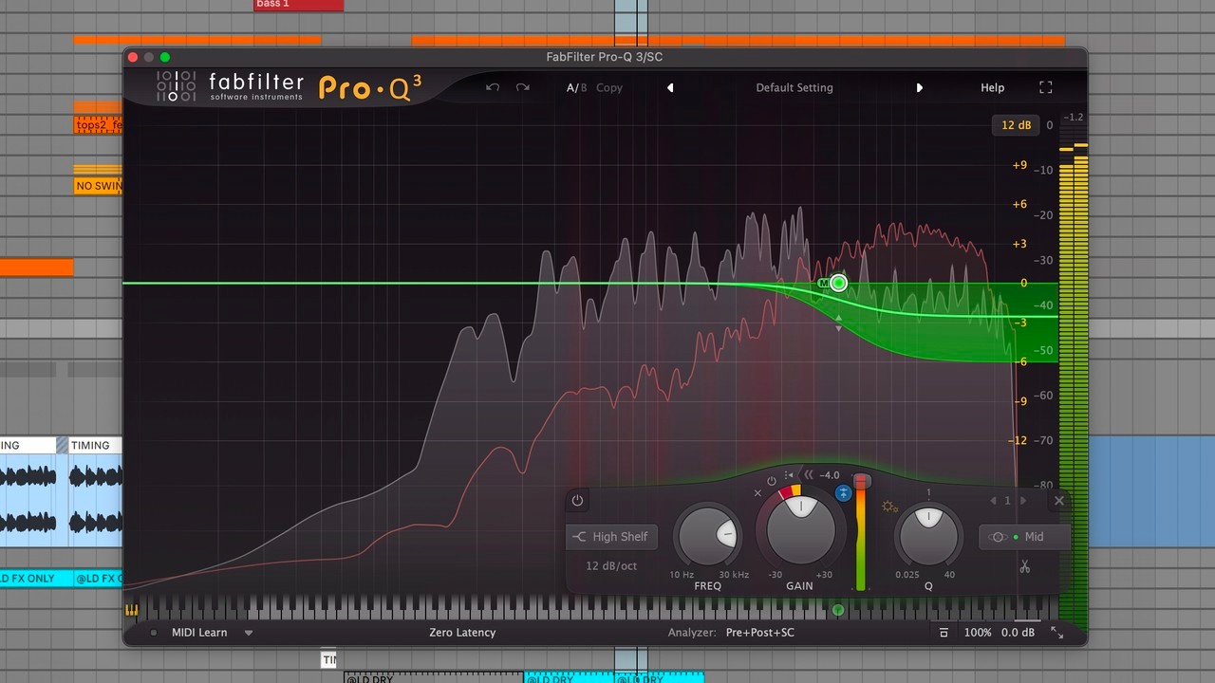This screenshot has height=683, width=1215.
Task: Click the FabFilter Pro-Q 3/SC window title
Action: [605, 57]
